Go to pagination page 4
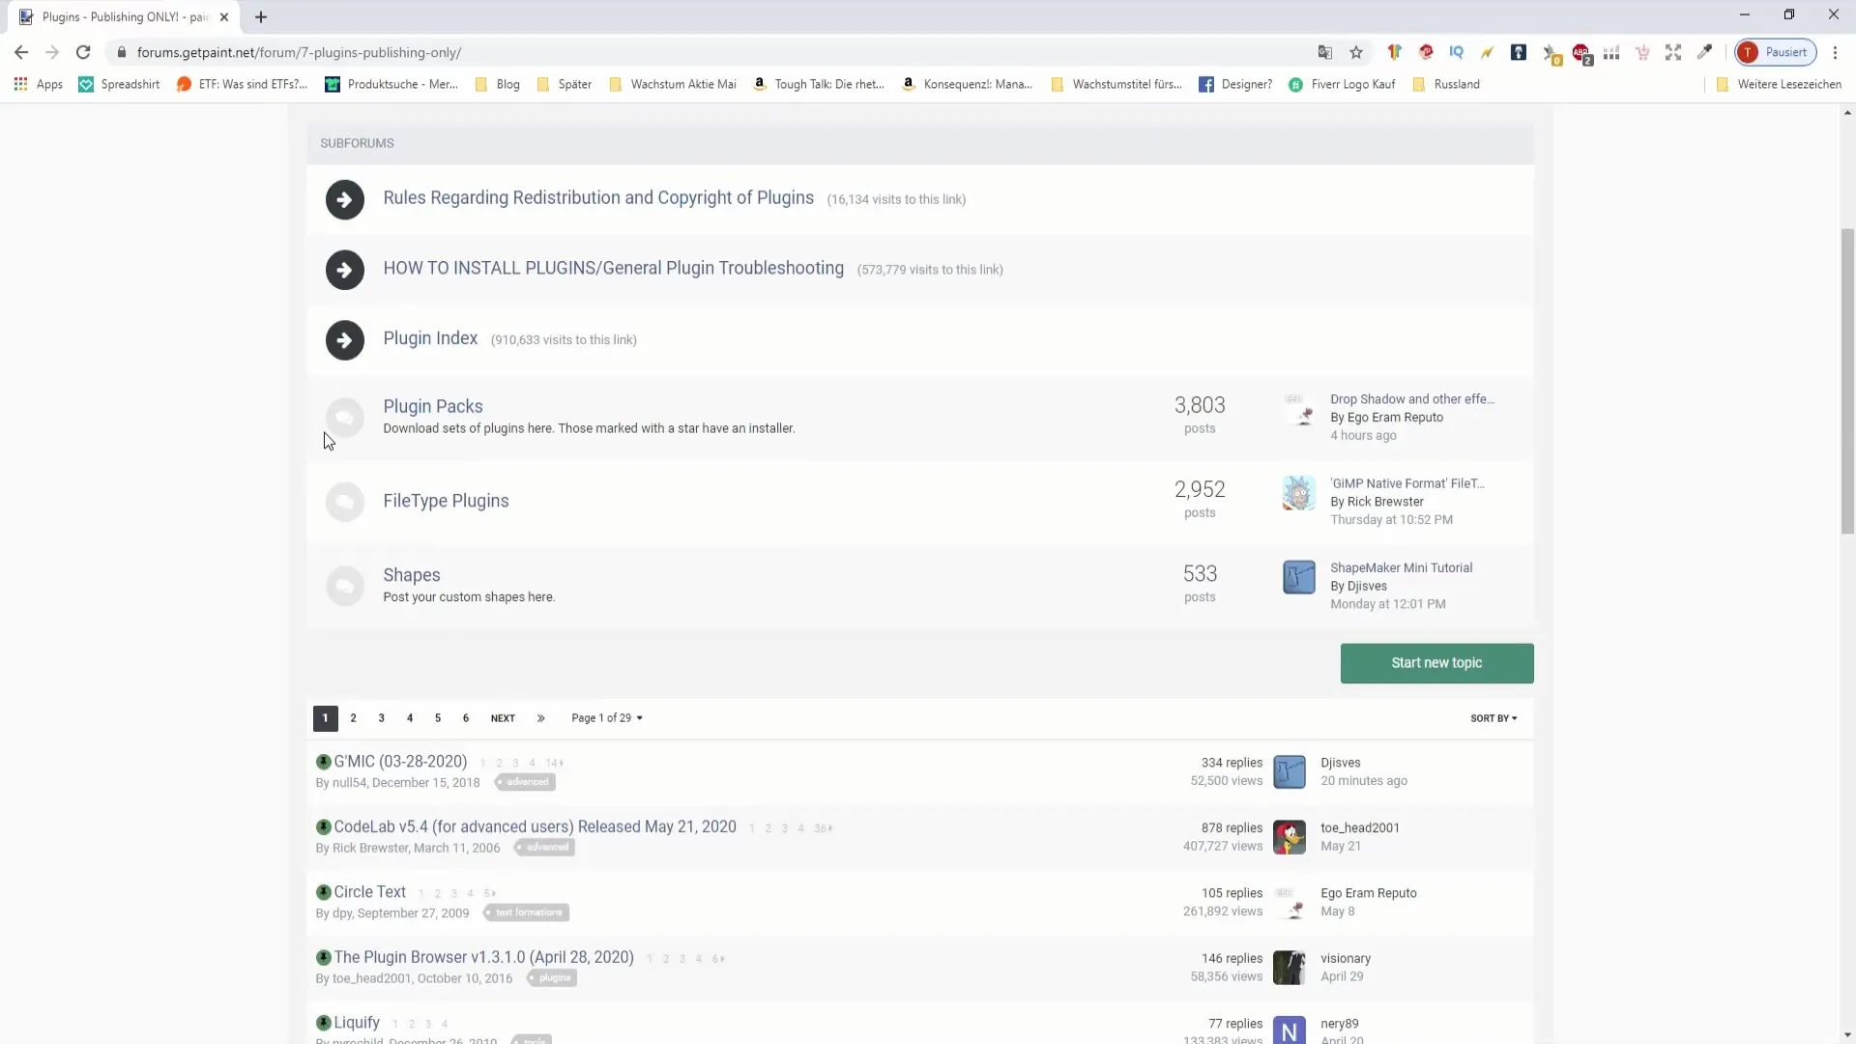 coord(410,718)
